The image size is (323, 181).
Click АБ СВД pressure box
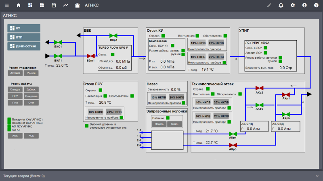[285, 126]
